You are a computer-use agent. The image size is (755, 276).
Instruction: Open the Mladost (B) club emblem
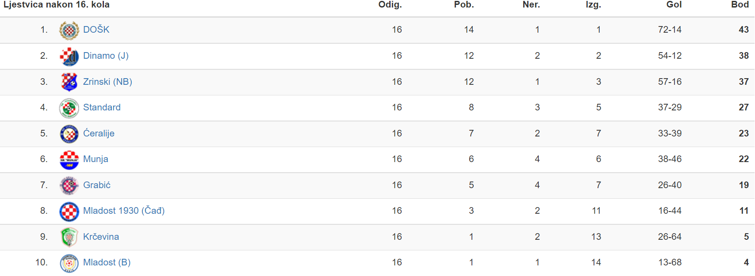pyautogui.click(x=69, y=263)
